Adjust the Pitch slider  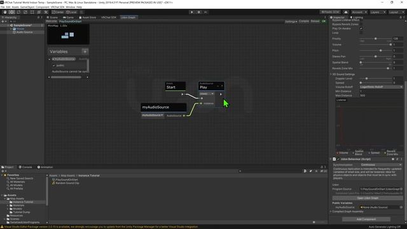(376, 51)
